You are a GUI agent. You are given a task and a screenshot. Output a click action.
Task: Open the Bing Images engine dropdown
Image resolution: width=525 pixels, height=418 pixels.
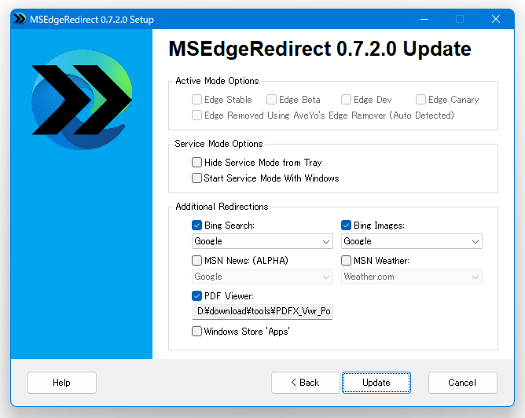tap(412, 241)
